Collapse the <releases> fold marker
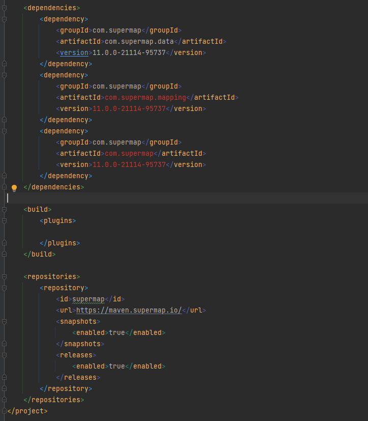Image resolution: width=368 pixels, height=421 pixels. point(4,355)
